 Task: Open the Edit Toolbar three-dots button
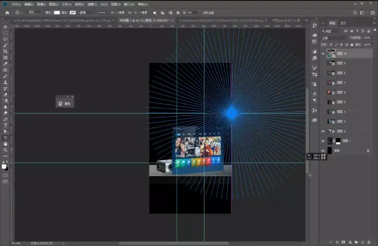(x=6, y=156)
